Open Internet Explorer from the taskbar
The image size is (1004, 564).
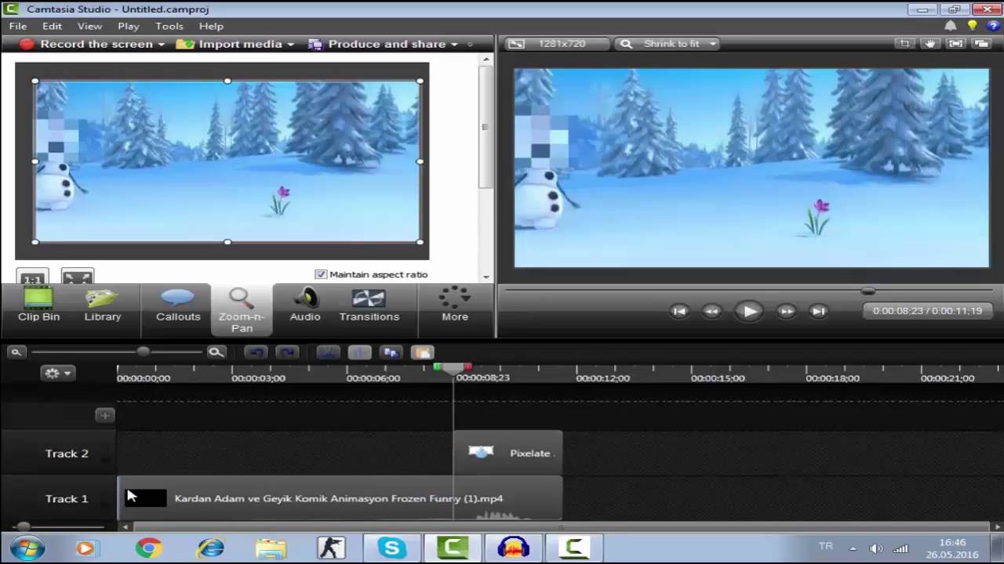point(210,548)
